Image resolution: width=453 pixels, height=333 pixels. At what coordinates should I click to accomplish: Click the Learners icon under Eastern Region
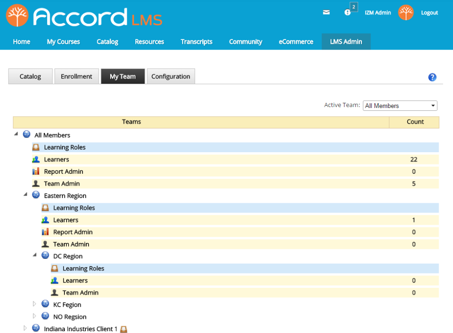coord(45,220)
